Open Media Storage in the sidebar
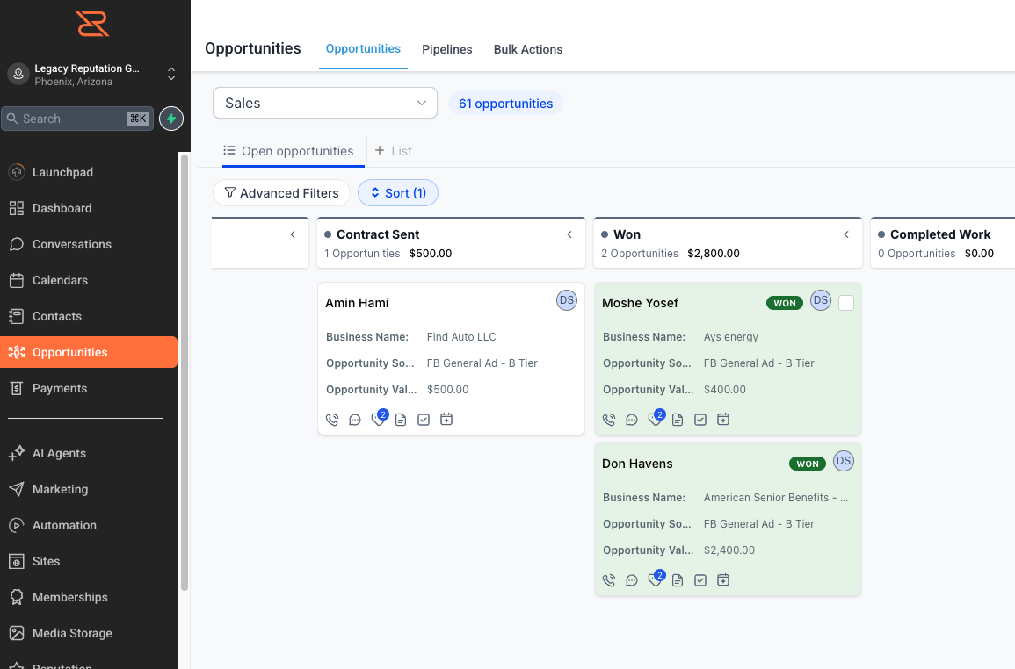Viewport: 1015px width, 669px height. [x=89, y=633]
